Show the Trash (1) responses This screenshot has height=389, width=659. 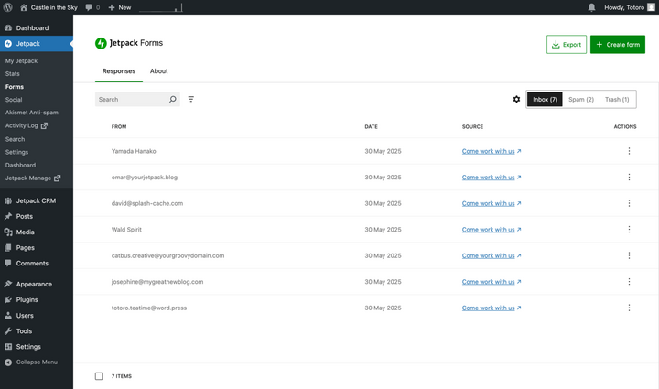click(x=617, y=100)
